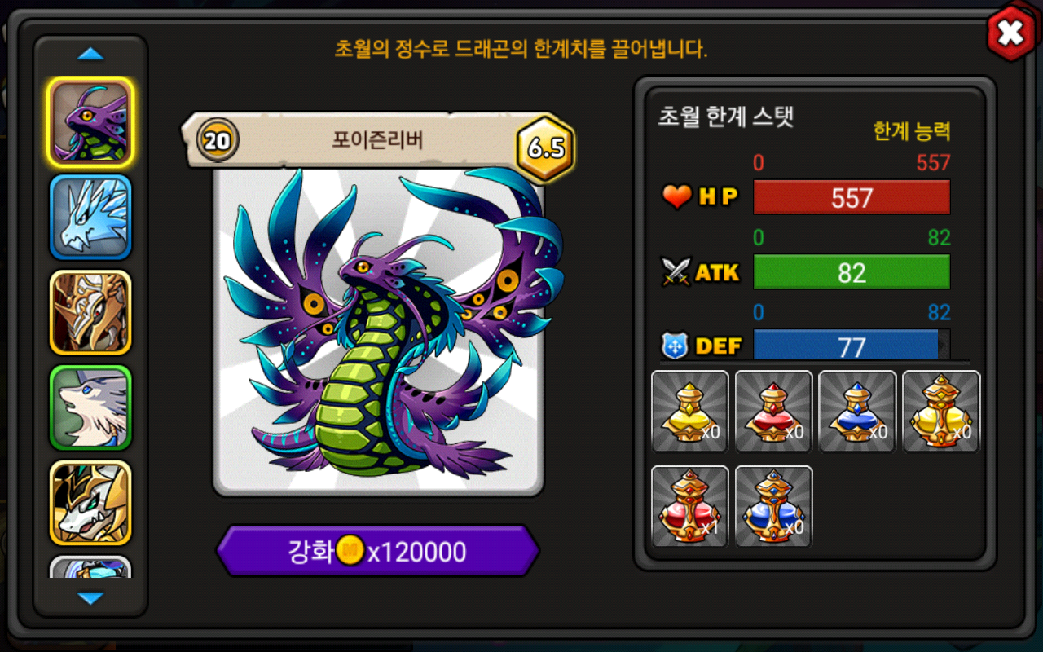1043x652 pixels.
Task: Tap the 강화 x120000 upgrade button
Action: (x=378, y=552)
